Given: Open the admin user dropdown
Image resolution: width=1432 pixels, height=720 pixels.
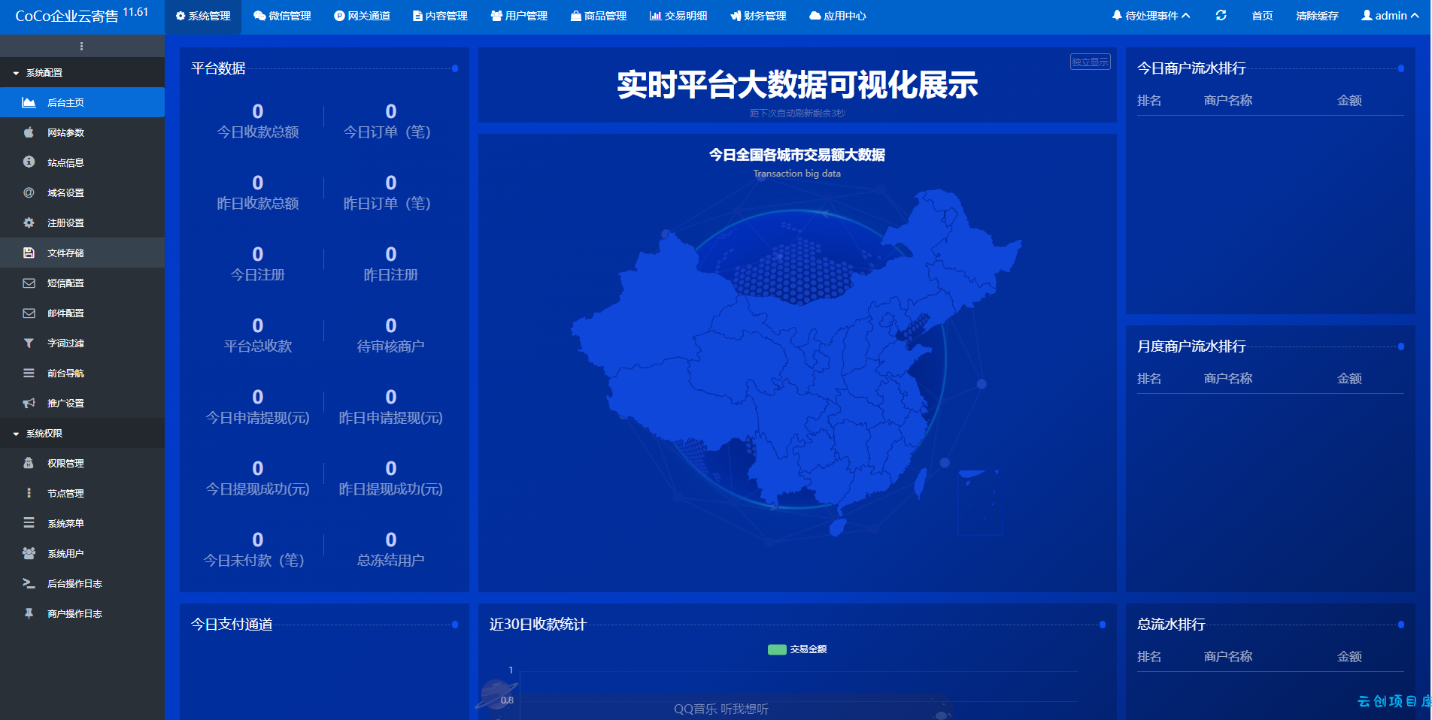Looking at the screenshot, I should [x=1390, y=16].
